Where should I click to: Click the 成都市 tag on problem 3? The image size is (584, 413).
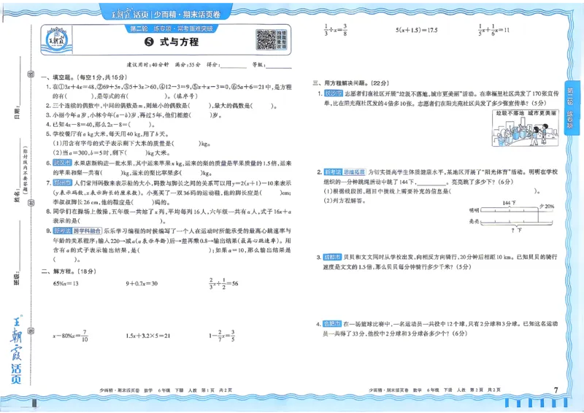coord(333,257)
